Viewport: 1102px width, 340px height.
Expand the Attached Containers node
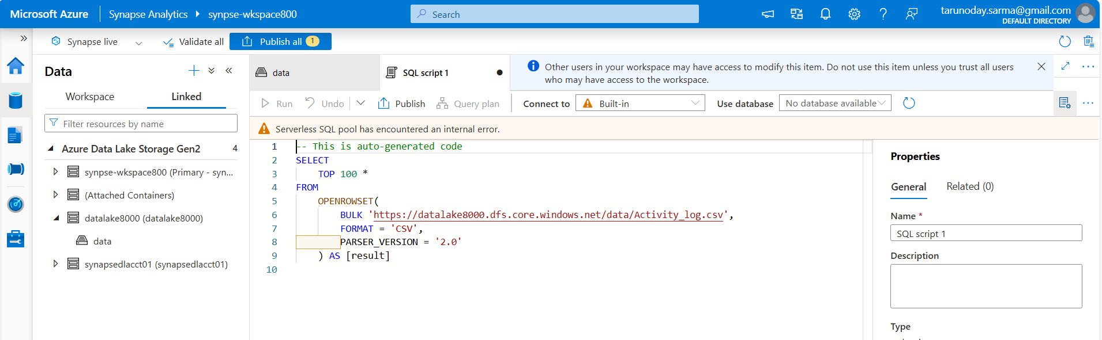55,194
